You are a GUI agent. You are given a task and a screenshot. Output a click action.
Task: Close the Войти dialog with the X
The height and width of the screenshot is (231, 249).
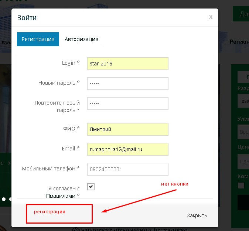[x=211, y=17]
